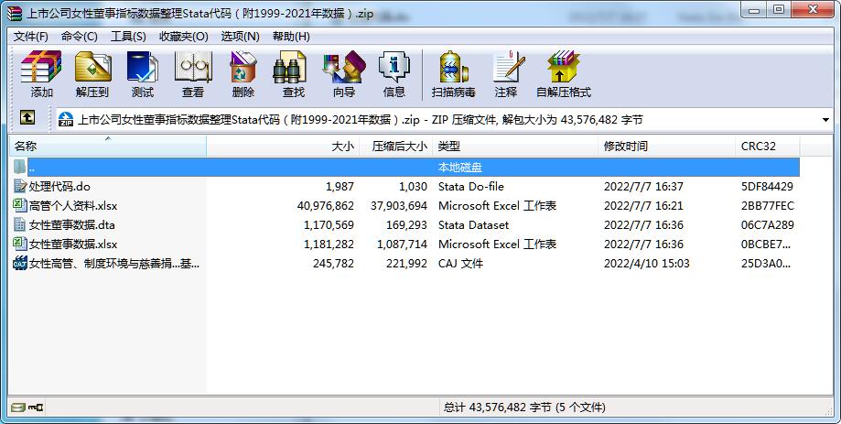Select the 女性高管、制度环境与慈善捐 CAJ file
This screenshot has height=424, width=841.
pyautogui.click(x=114, y=264)
